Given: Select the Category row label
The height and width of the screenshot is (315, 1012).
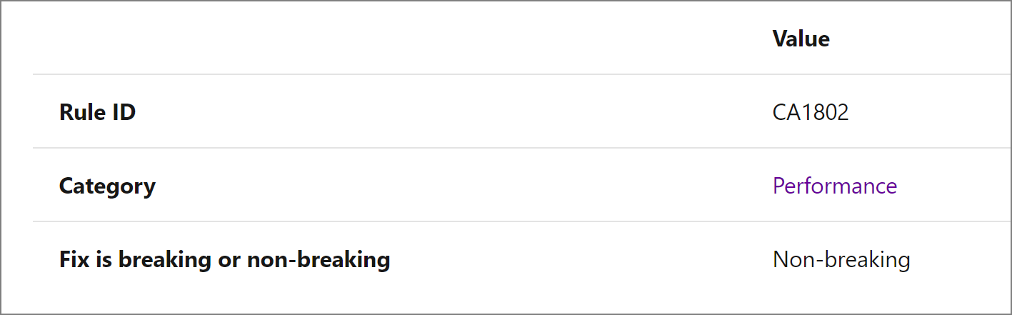Looking at the screenshot, I should [x=107, y=186].
